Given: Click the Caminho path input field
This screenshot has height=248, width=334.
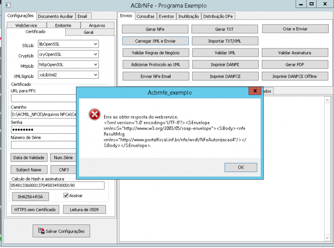Looking at the screenshot, I should tap(44, 114).
